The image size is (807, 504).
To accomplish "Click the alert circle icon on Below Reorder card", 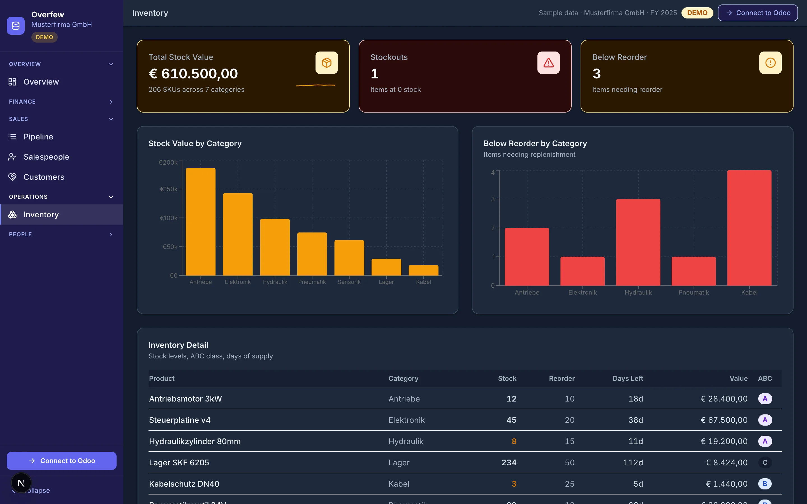I will (x=770, y=63).
